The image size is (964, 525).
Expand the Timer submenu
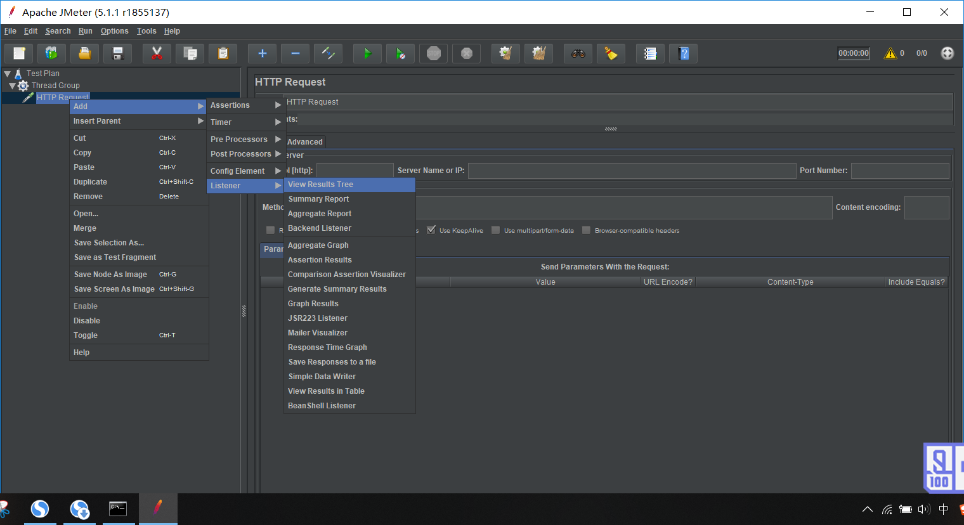(245, 122)
